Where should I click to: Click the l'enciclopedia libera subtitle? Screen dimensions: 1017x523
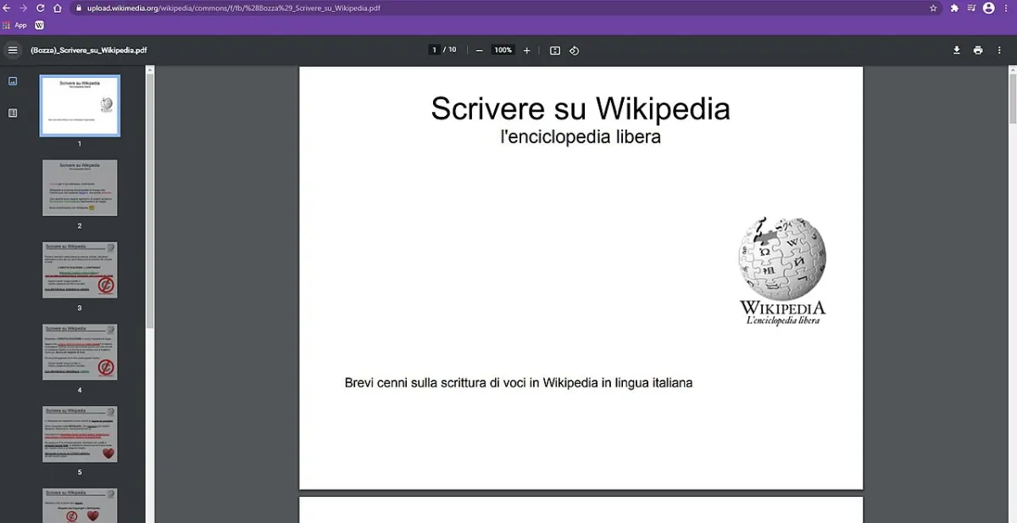click(x=581, y=136)
